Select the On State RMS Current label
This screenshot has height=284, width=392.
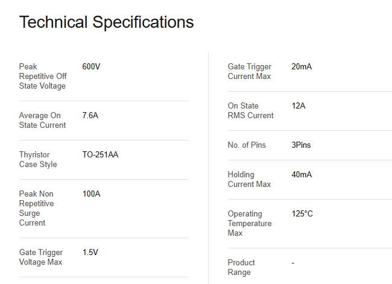(x=250, y=111)
